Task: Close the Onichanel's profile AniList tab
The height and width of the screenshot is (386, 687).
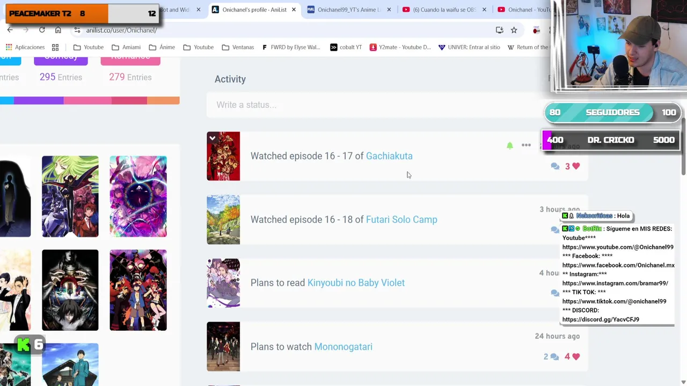Action: coord(294,10)
